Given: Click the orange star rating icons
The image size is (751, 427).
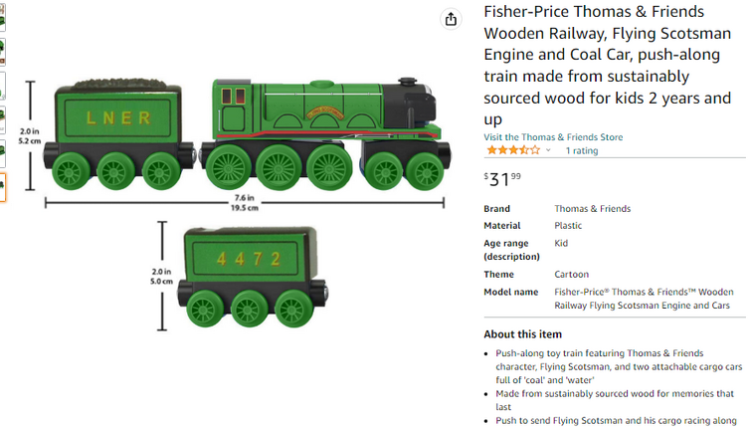Looking at the screenshot, I should [513, 150].
